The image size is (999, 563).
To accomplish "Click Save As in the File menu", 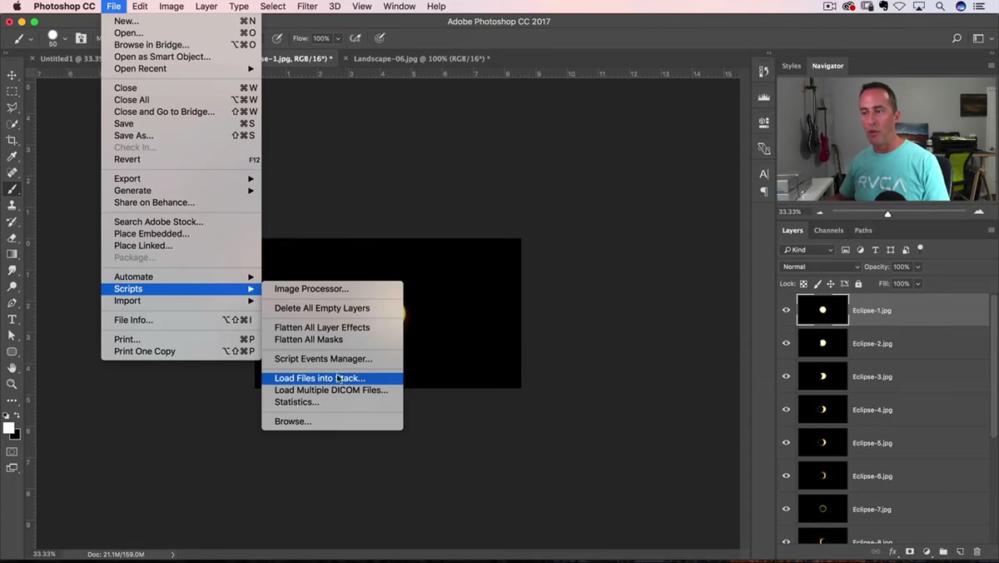I will click(x=181, y=135).
